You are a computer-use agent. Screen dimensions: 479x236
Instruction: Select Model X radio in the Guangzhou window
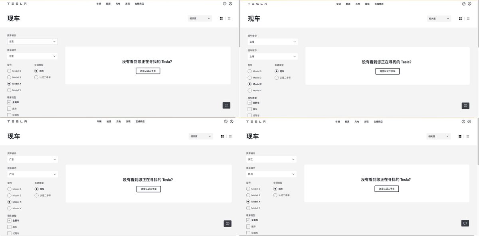(x=10, y=202)
